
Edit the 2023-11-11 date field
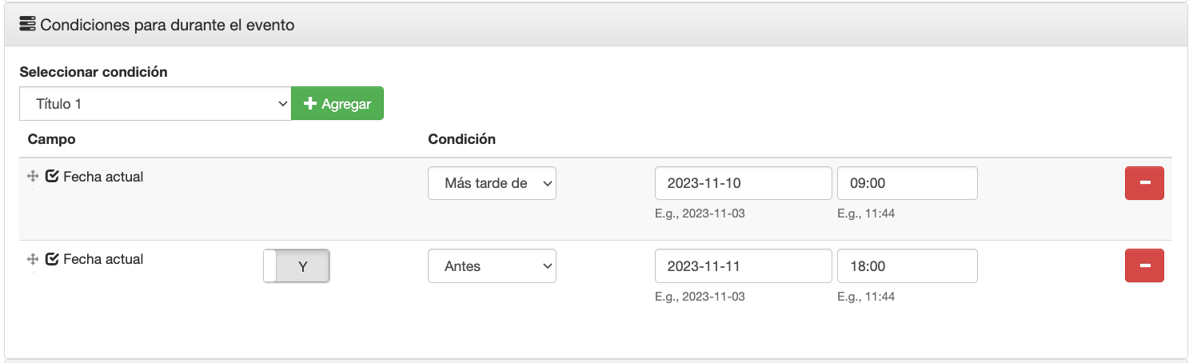pos(744,265)
